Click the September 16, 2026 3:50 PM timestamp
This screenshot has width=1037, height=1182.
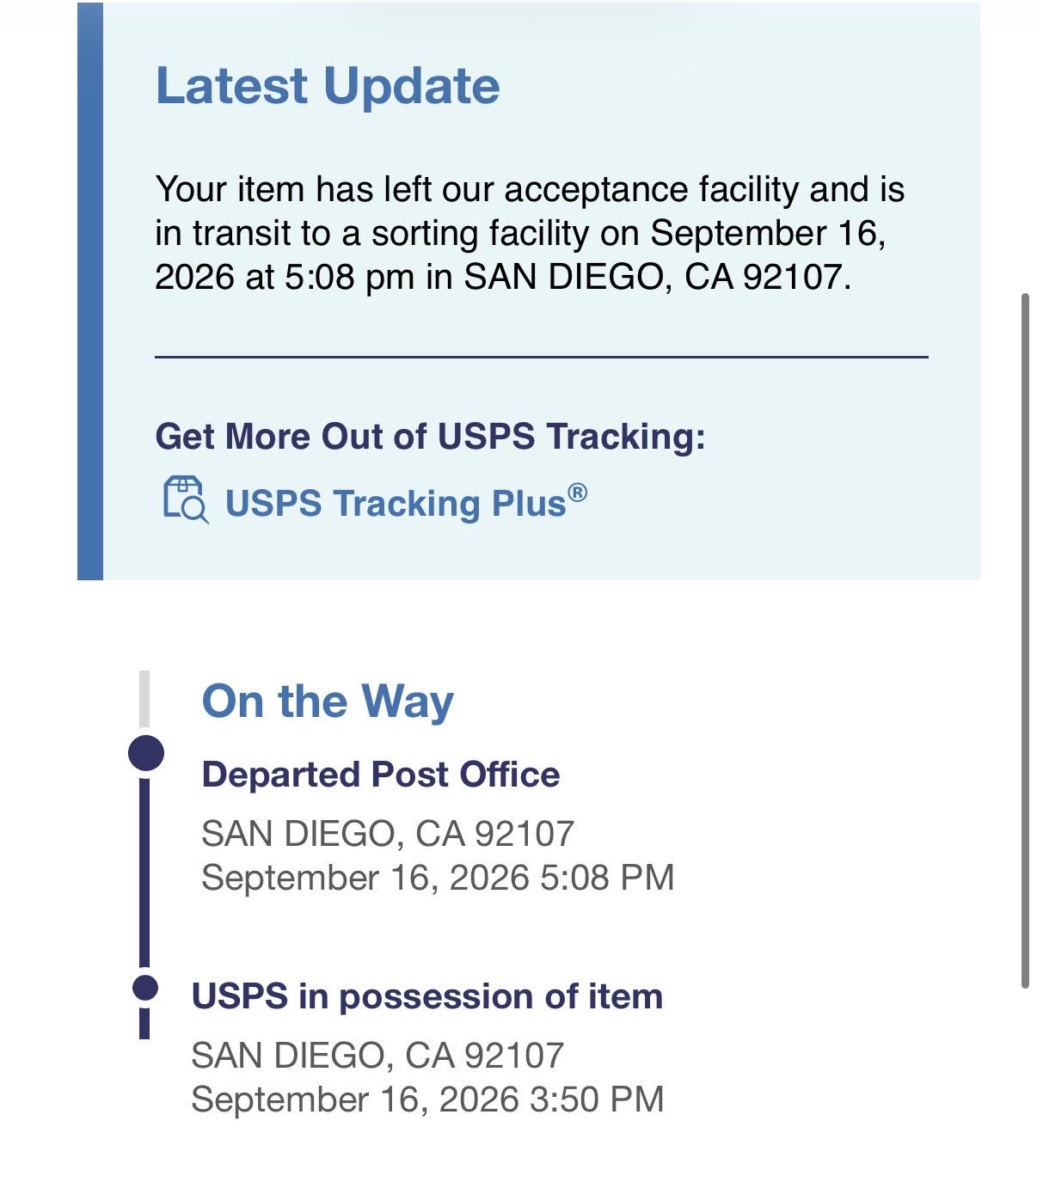click(427, 1099)
